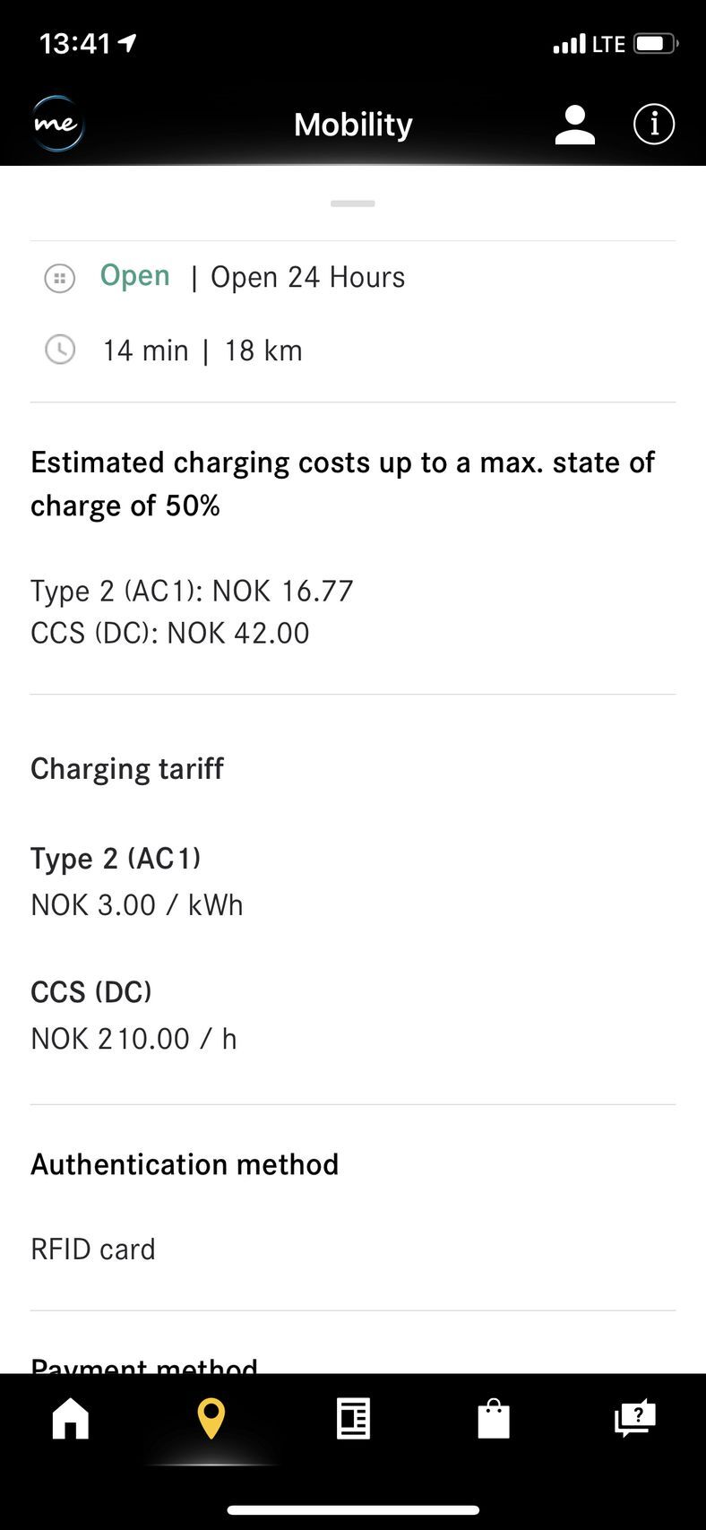
Task: Open the shopping bag store tab
Action: point(494,1420)
